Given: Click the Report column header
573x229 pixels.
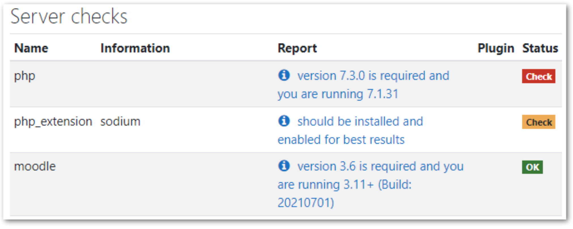Looking at the screenshot, I should click(x=297, y=48).
